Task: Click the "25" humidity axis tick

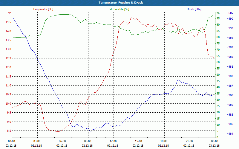Action: pos(218,106)
